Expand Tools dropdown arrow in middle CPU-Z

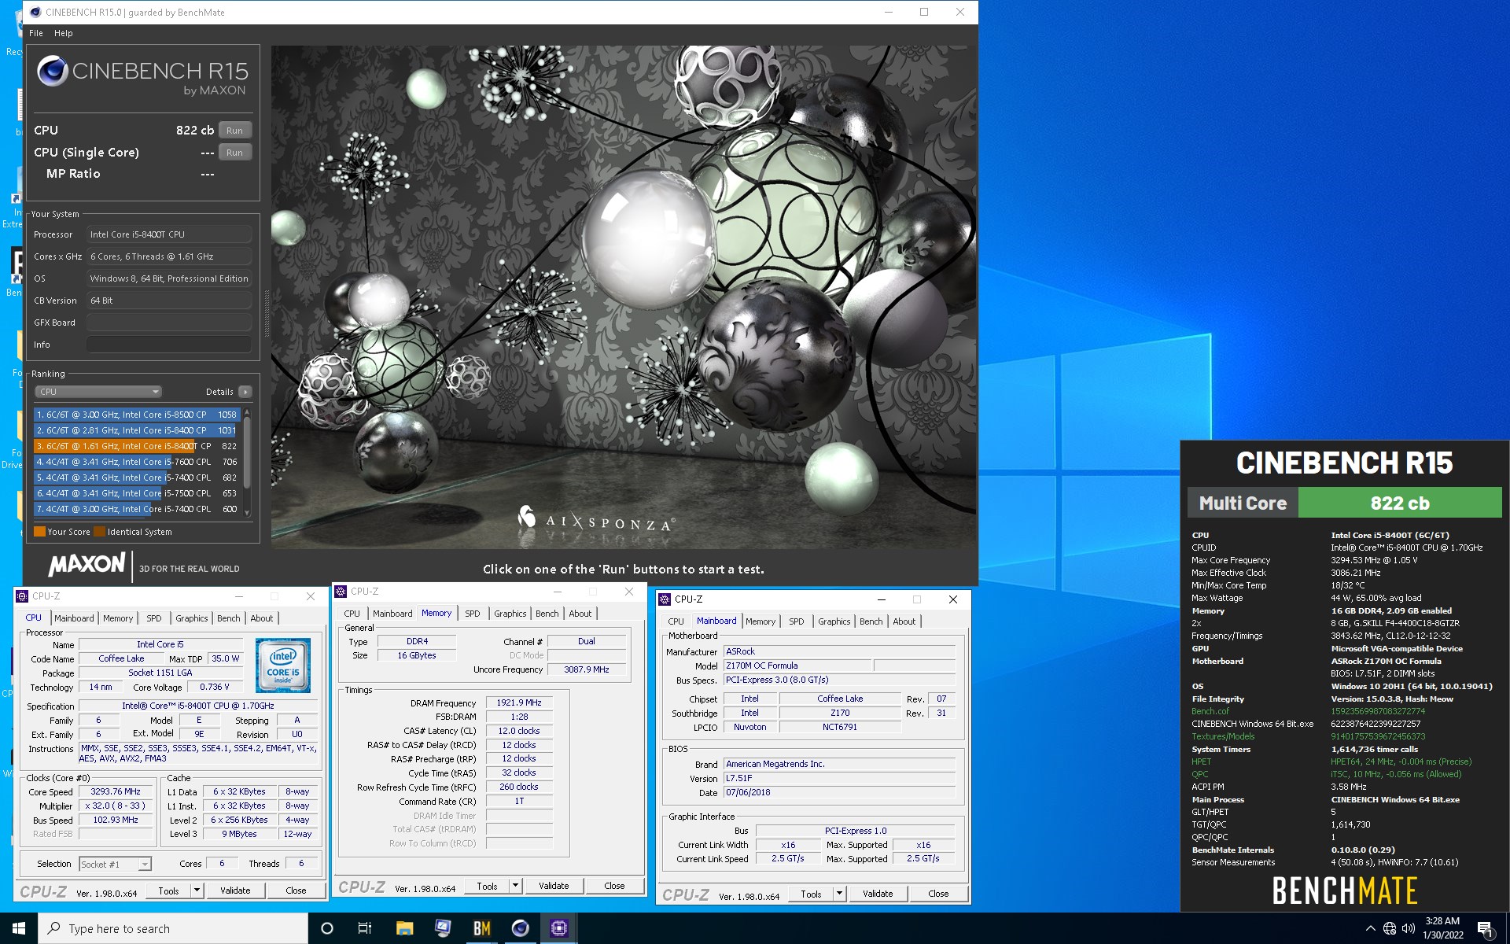pos(515,886)
